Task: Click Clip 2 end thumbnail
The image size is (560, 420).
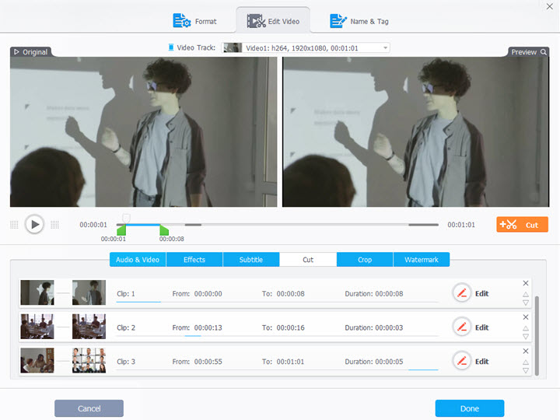Action: point(89,327)
